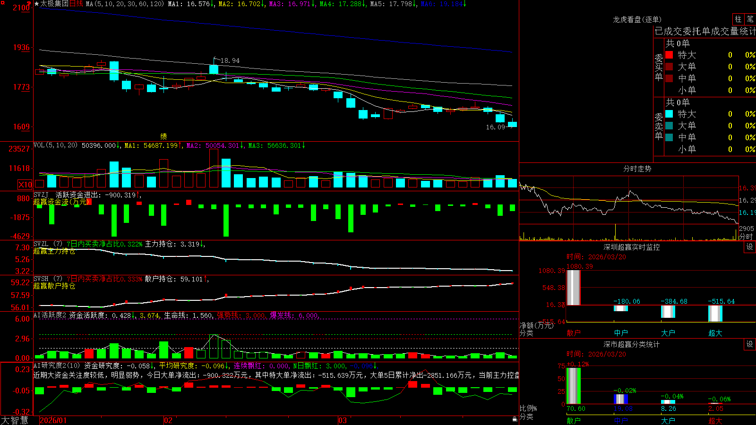Click the 16.09 low price label

(x=496, y=127)
